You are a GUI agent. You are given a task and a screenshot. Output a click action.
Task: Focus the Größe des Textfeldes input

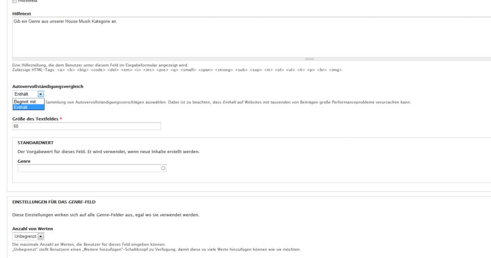pyautogui.click(x=86, y=126)
